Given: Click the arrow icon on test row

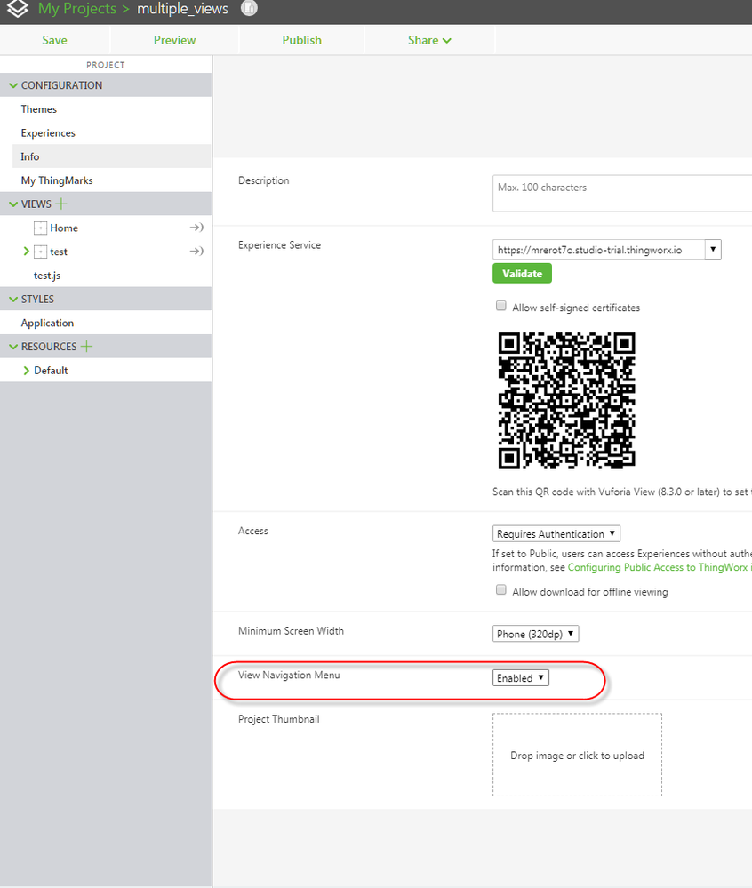Looking at the screenshot, I should click(x=196, y=252).
